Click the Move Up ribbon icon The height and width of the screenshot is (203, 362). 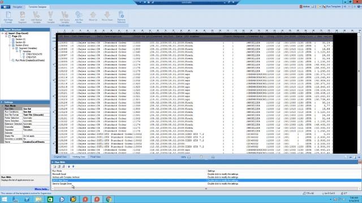93,16
